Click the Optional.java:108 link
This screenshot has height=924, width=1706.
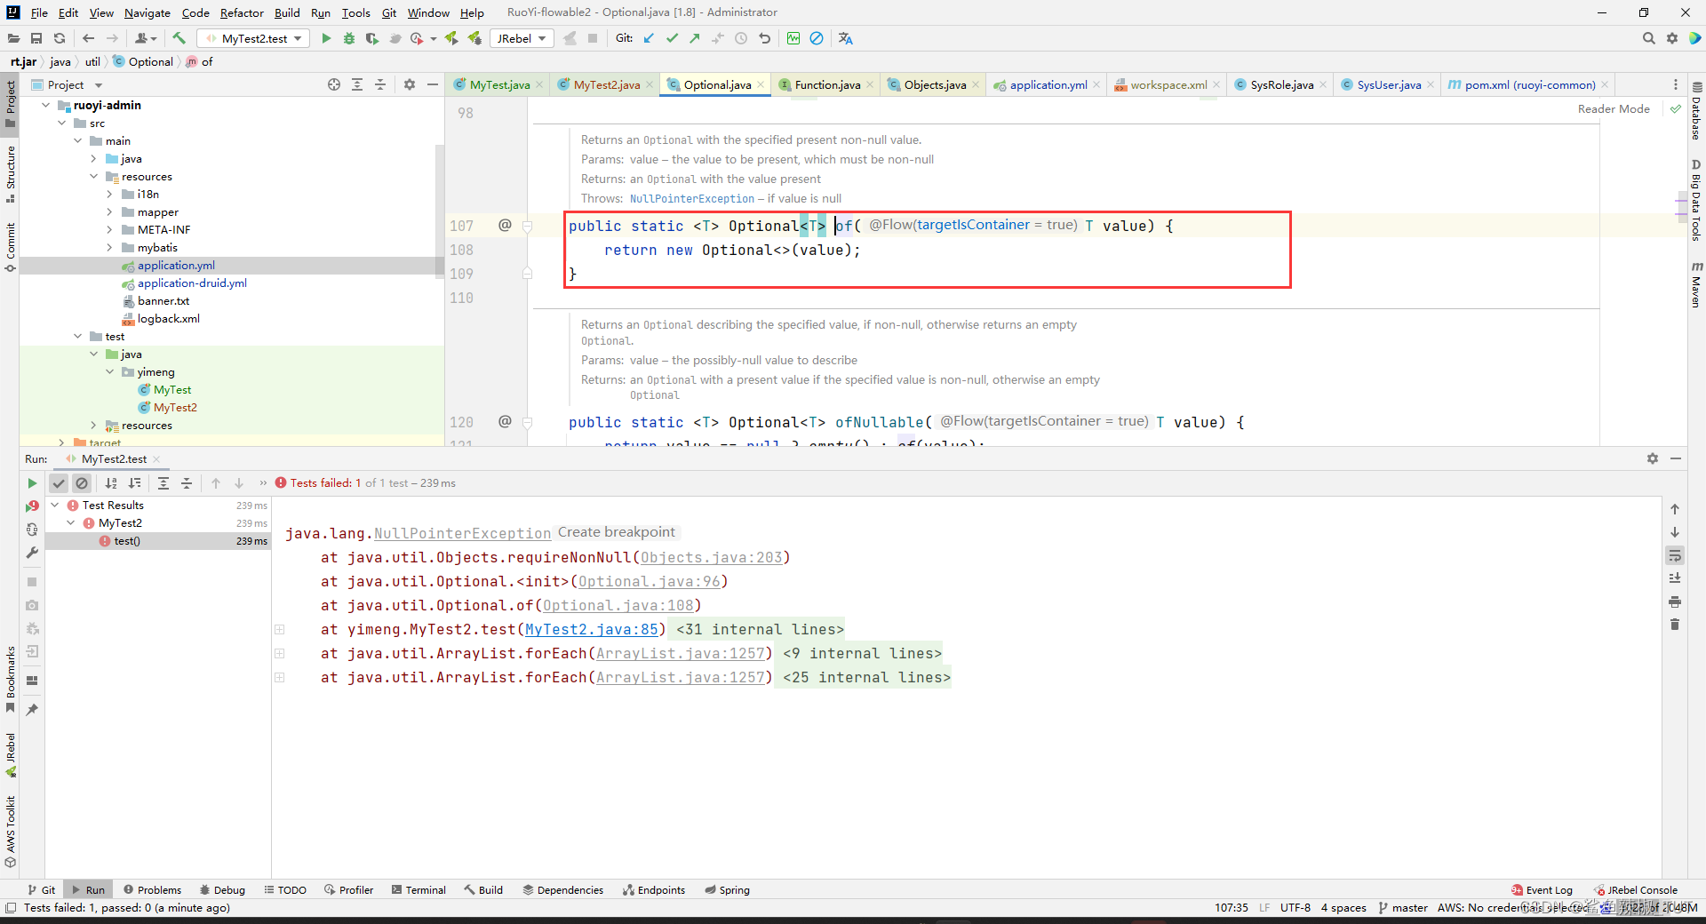tap(618, 605)
